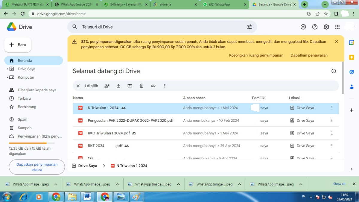Open Paint from the taskbar
The height and width of the screenshot is (202, 359).
click(136, 197)
